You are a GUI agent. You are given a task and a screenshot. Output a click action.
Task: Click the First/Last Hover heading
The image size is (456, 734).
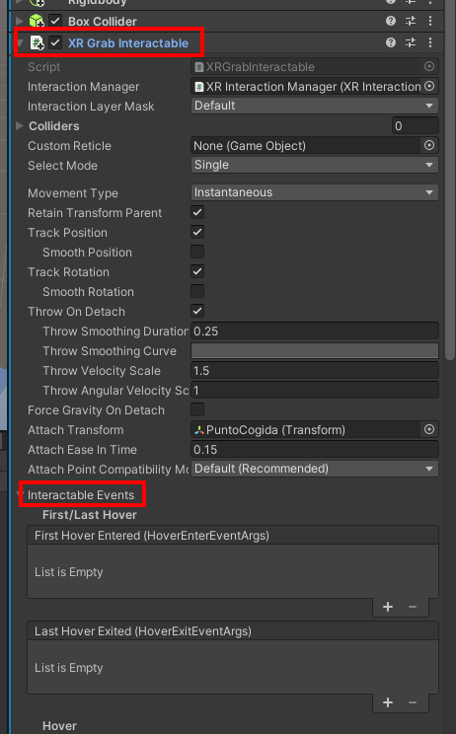(x=90, y=515)
